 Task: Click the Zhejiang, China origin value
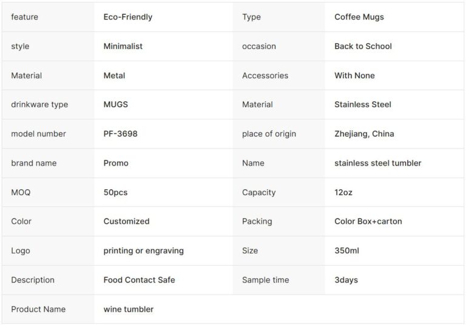coord(364,133)
